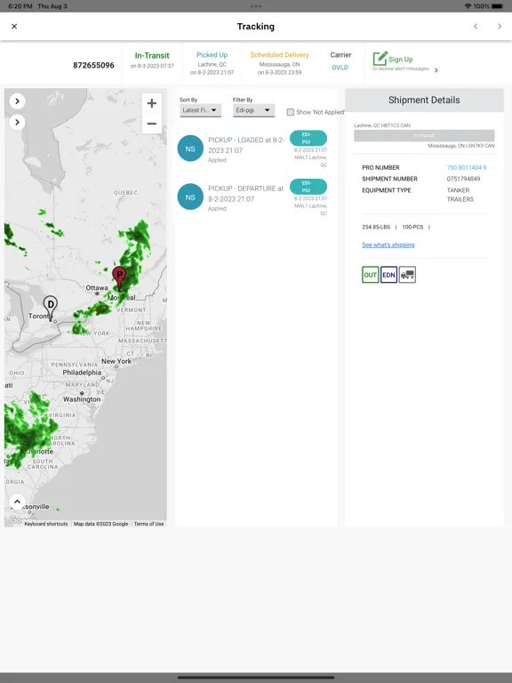The width and height of the screenshot is (512, 683).
Task: Open the Sort By dropdown
Action: (200, 110)
